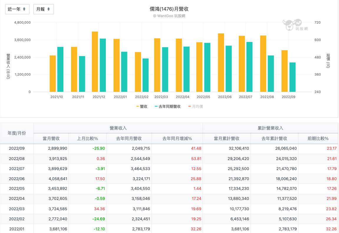Click the 2022/02 orange revenue bar
339x233 pixels.
click(x=138, y=72)
